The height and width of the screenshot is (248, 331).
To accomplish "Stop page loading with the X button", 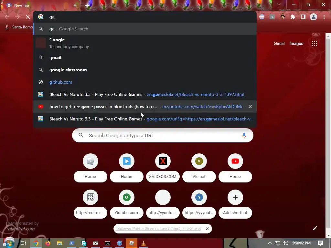I will coord(28,17).
